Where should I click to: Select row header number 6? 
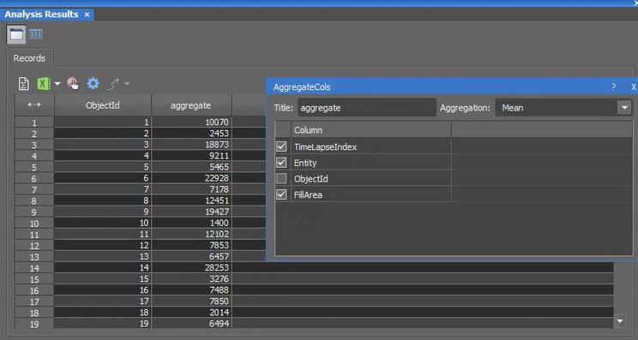click(x=34, y=178)
